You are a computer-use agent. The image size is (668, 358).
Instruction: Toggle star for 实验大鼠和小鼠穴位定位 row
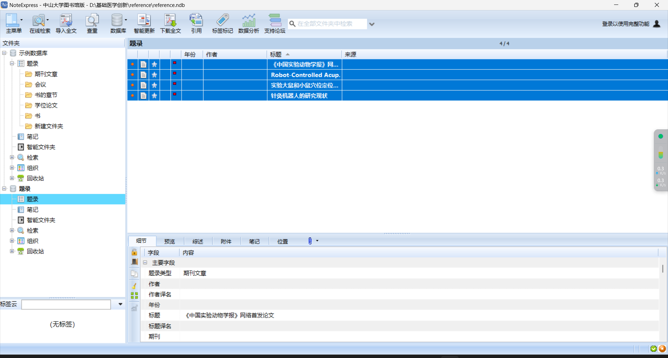[154, 85]
